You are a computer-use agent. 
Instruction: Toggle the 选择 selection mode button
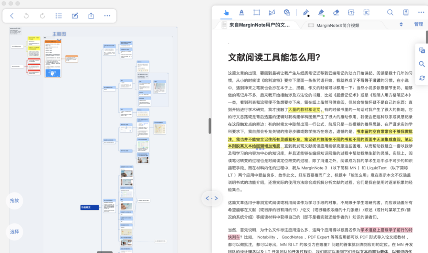pyautogui.click(x=15, y=232)
